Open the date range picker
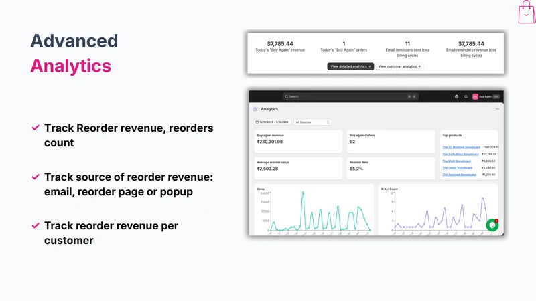This screenshot has height=301, width=536. (273, 122)
